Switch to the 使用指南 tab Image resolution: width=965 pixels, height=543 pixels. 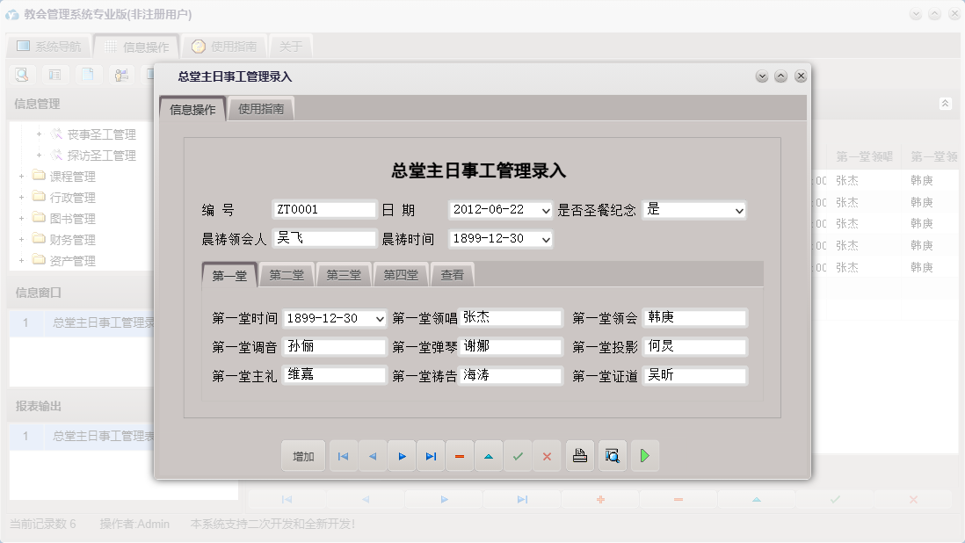pos(261,110)
